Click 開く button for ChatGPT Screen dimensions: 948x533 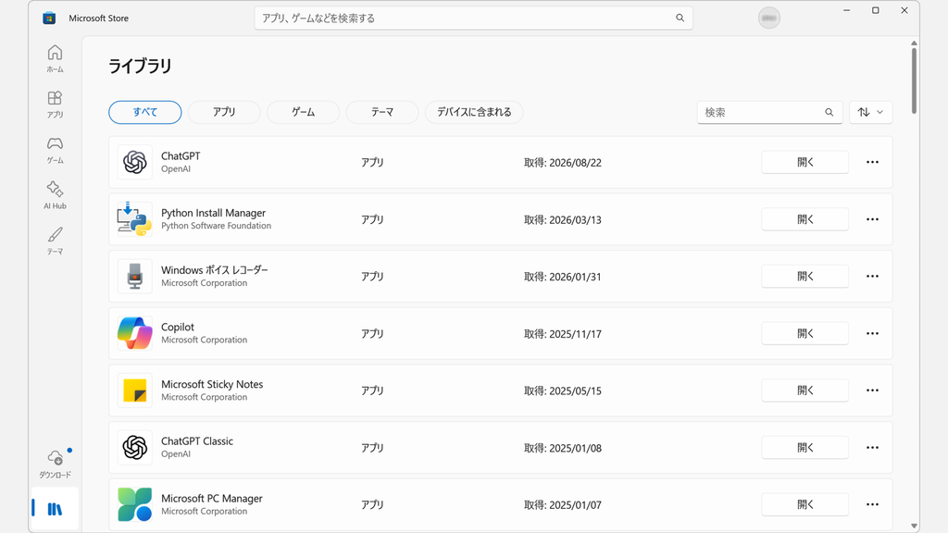(805, 162)
